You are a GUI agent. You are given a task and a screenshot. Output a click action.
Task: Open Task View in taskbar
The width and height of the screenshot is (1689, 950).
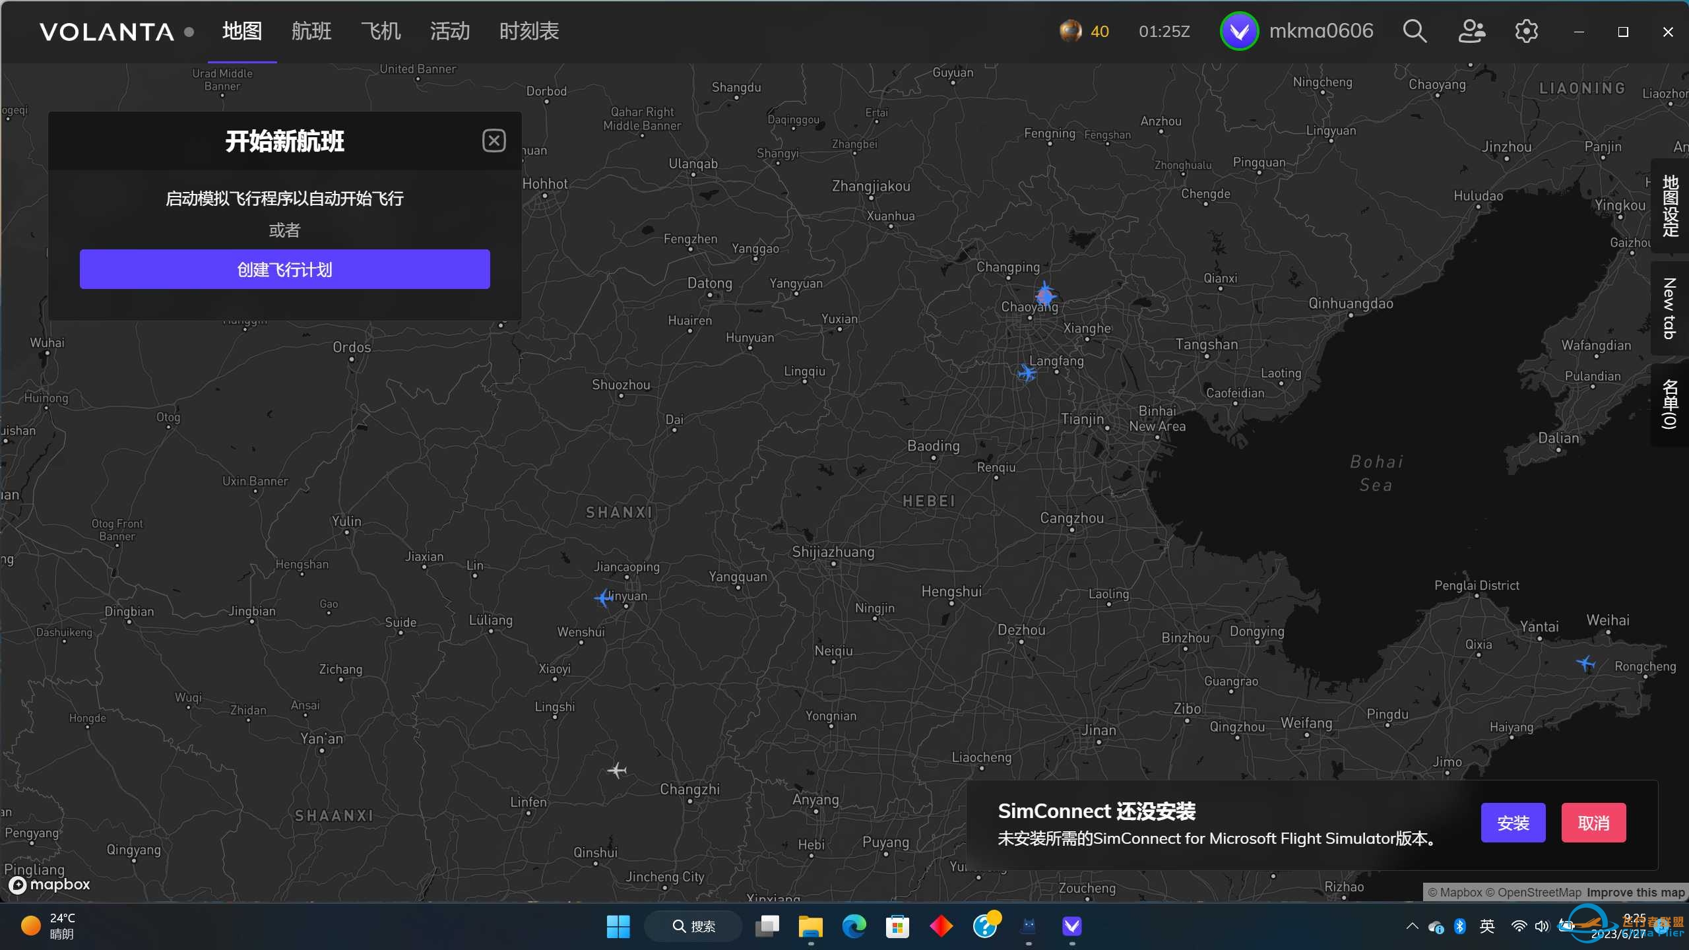click(x=767, y=926)
